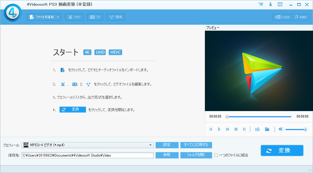Click the preview video thumbnail
313x173 pixels.
pyautogui.click(x=259, y=71)
